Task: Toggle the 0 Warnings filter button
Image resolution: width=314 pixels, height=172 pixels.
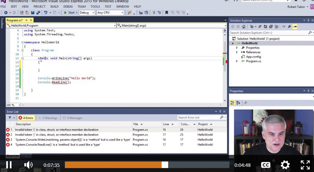Action: point(48,118)
